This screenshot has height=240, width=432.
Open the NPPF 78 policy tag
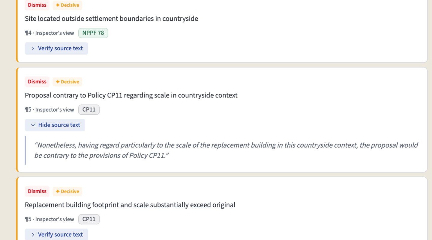[93, 33]
